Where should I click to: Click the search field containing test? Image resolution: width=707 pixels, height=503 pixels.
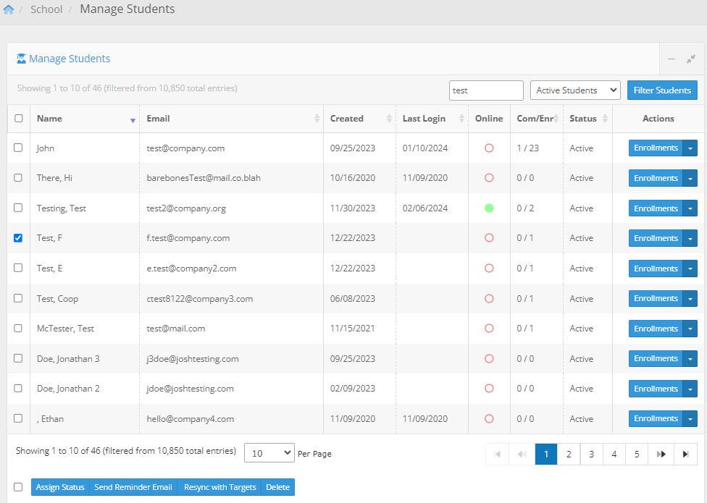coord(486,90)
